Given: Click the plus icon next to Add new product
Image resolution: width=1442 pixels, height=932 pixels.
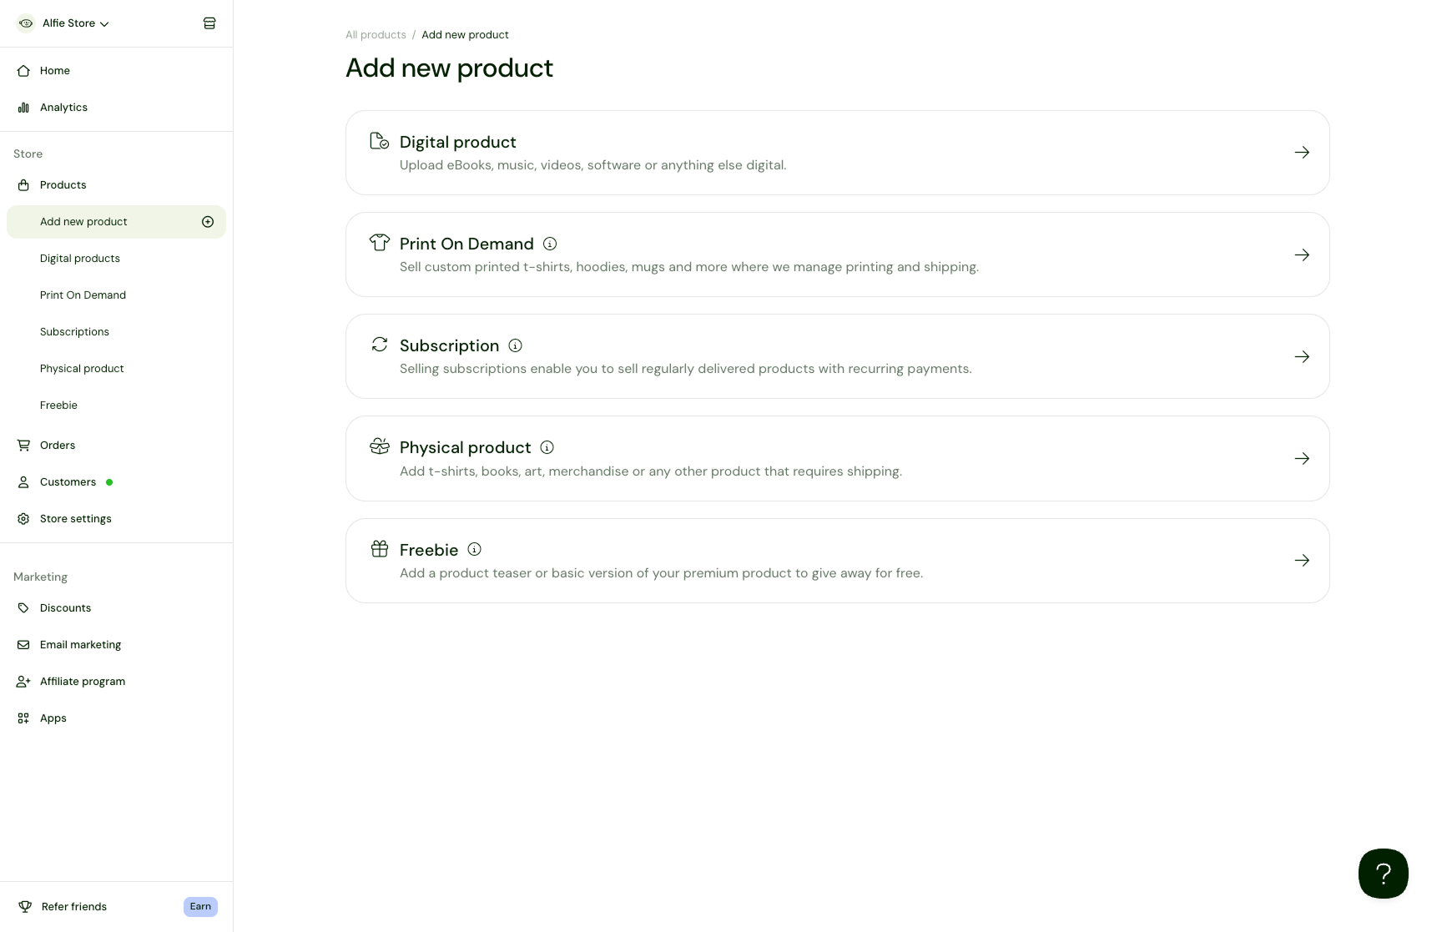Looking at the screenshot, I should point(208,221).
